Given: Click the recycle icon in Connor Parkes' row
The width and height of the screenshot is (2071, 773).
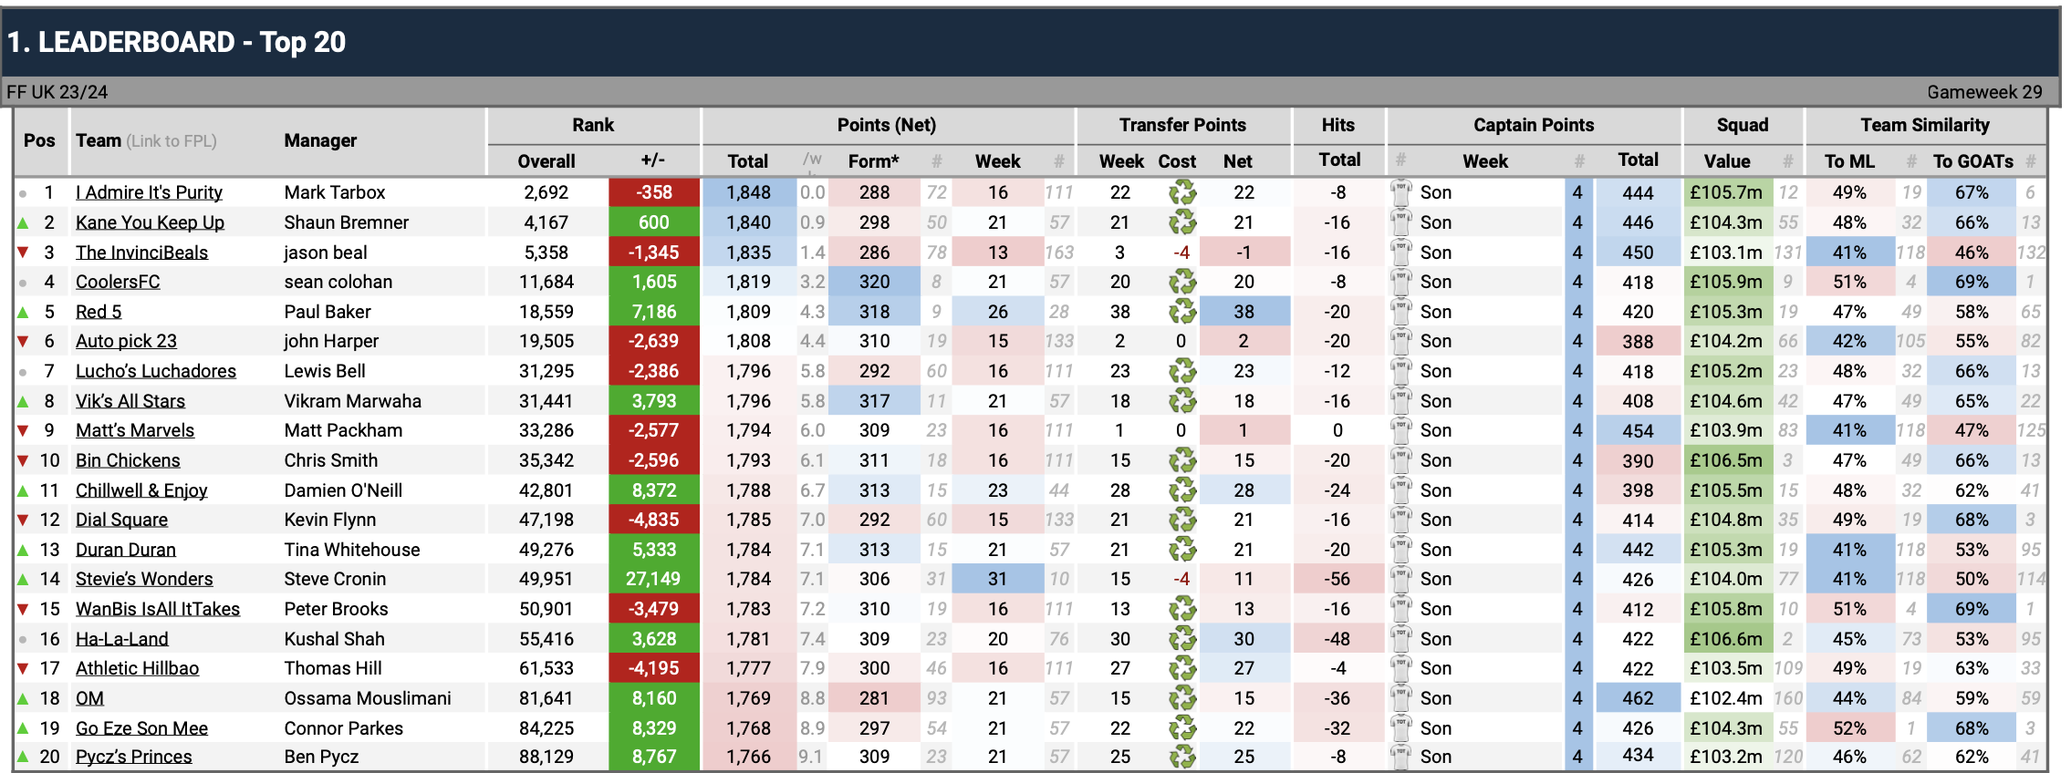Looking at the screenshot, I should (x=1182, y=727).
